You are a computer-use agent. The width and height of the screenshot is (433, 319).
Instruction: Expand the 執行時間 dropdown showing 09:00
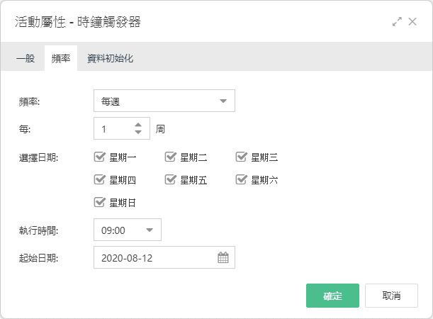click(x=128, y=230)
